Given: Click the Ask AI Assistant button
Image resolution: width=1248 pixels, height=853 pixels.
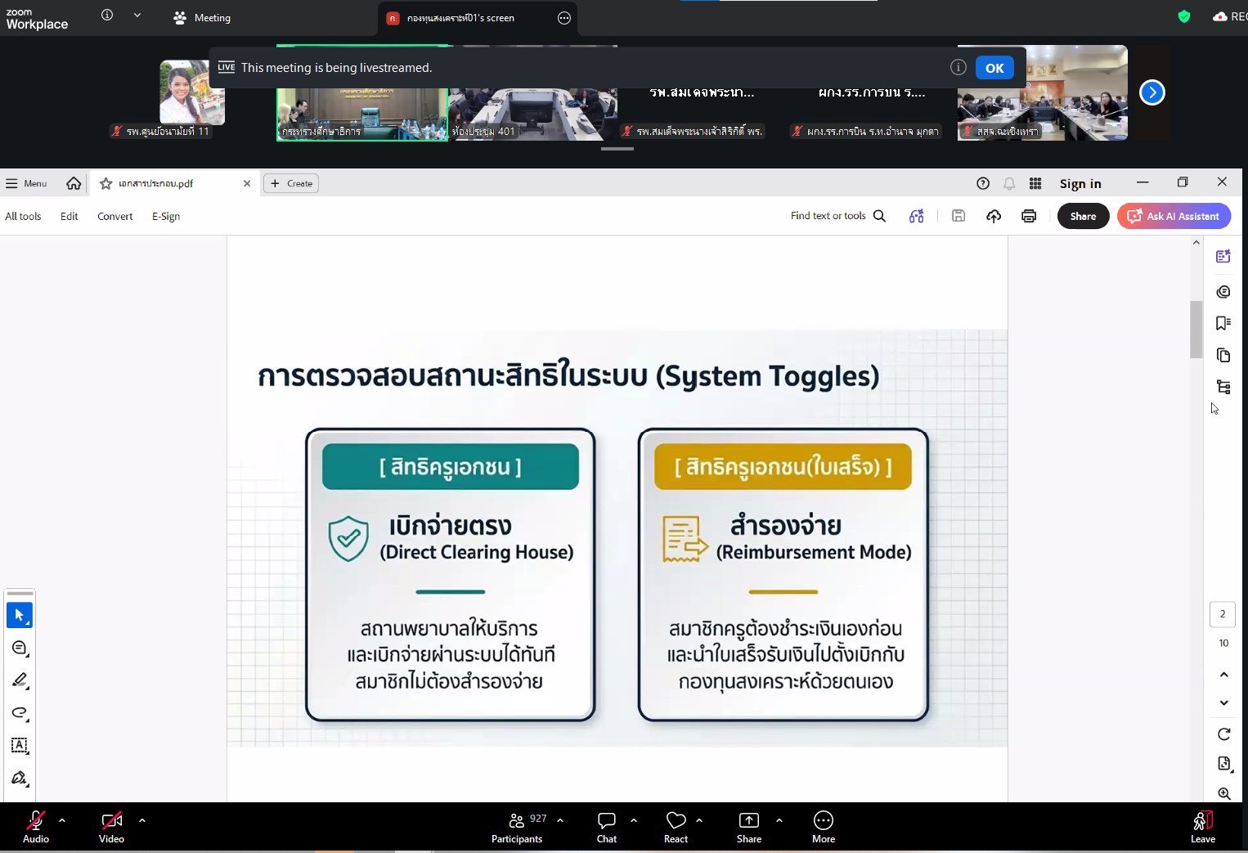Looking at the screenshot, I should [1174, 216].
